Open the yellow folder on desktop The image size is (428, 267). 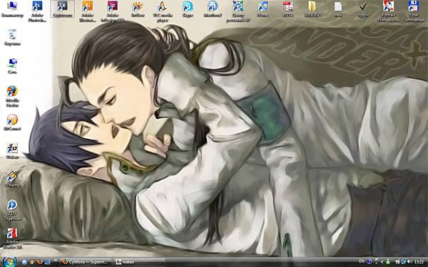[x=313, y=9]
